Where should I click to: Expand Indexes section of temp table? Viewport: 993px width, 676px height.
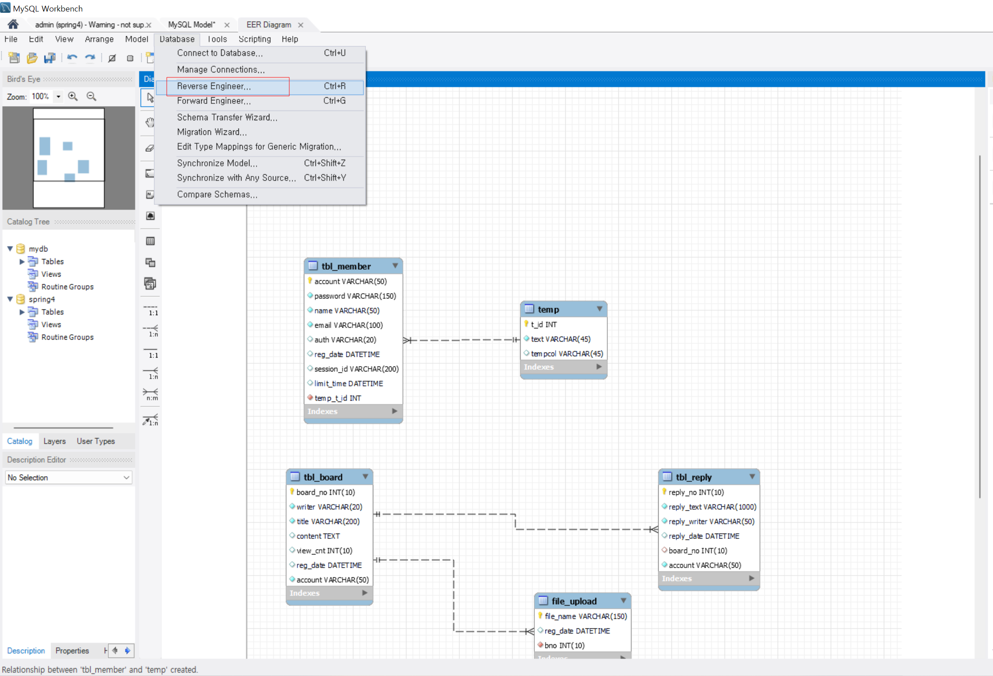point(599,367)
